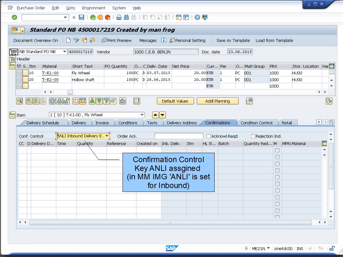Viewport: 343px width, 257px height.
Task: Tick the Rejection Ind. checkbox
Action: coord(253,136)
